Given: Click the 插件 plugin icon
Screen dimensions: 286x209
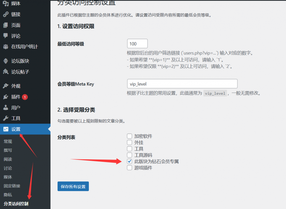Looking at the screenshot, I should 6,97.
